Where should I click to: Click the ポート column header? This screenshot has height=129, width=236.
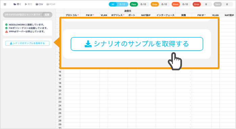click(132, 15)
